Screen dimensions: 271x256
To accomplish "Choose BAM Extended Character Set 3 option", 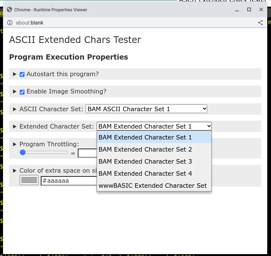I will click(x=154, y=161).
